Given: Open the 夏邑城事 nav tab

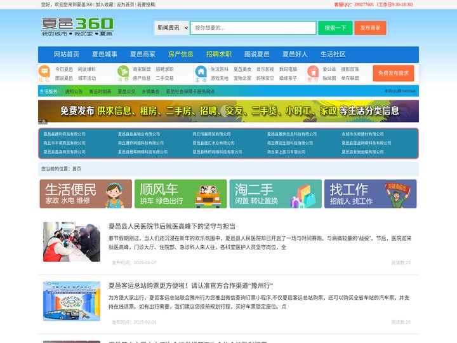Looking at the screenshot, I should 105,54.
